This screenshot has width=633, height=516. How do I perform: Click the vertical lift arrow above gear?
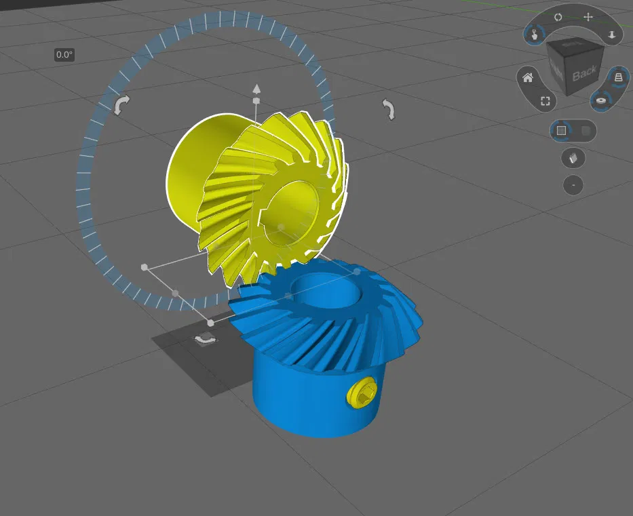256,88
